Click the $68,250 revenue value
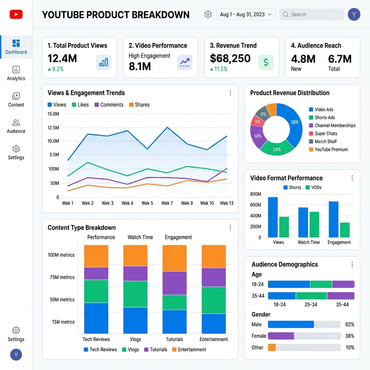This screenshot has width=370, height=370. (x=230, y=59)
